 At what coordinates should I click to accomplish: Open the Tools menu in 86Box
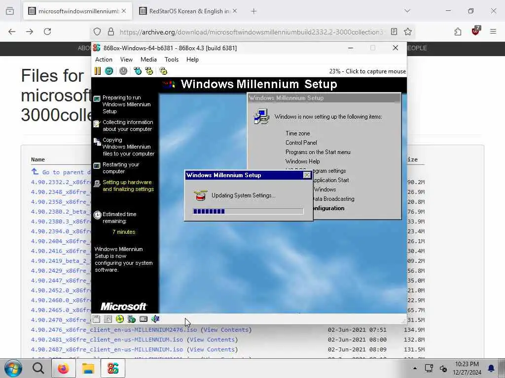point(171,60)
